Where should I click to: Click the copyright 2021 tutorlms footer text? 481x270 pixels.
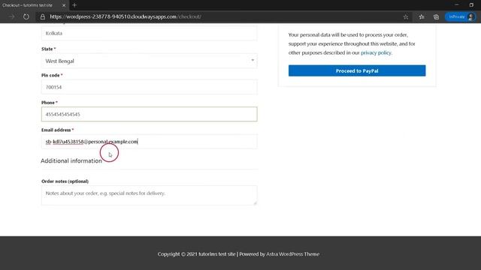click(x=196, y=254)
